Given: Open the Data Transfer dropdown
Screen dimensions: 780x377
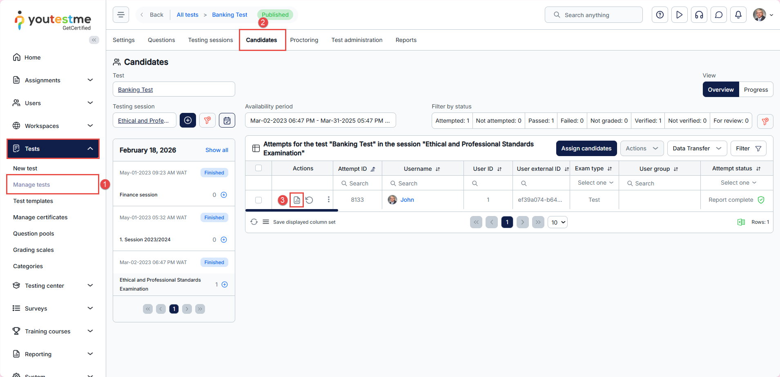Looking at the screenshot, I should [697, 148].
